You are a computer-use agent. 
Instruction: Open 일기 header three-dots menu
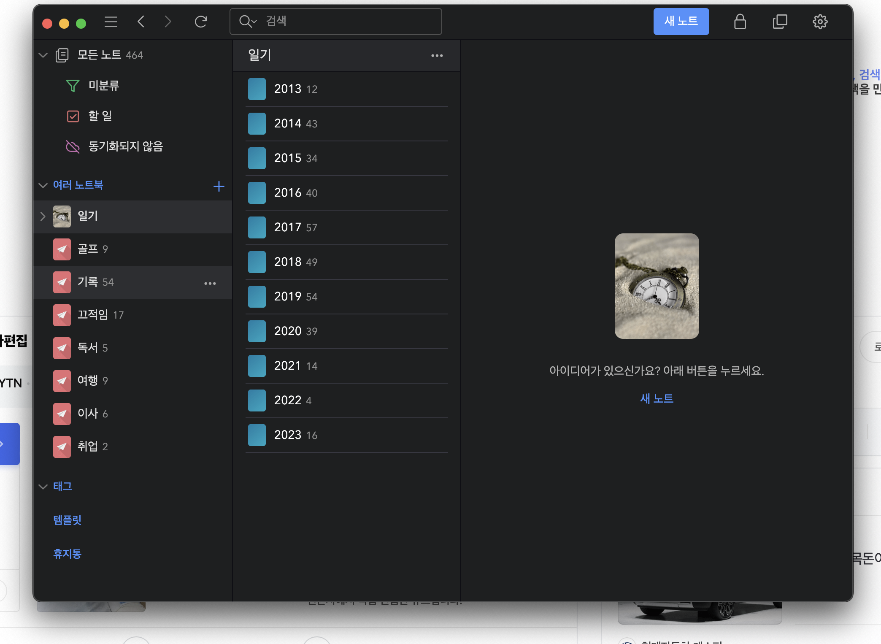[x=437, y=56]
